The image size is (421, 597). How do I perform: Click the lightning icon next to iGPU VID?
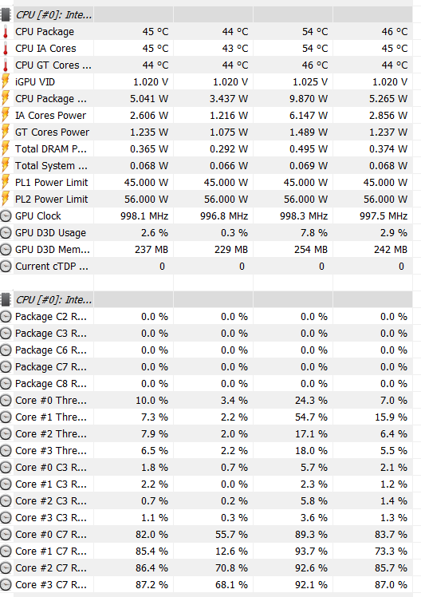click(6, 81)
